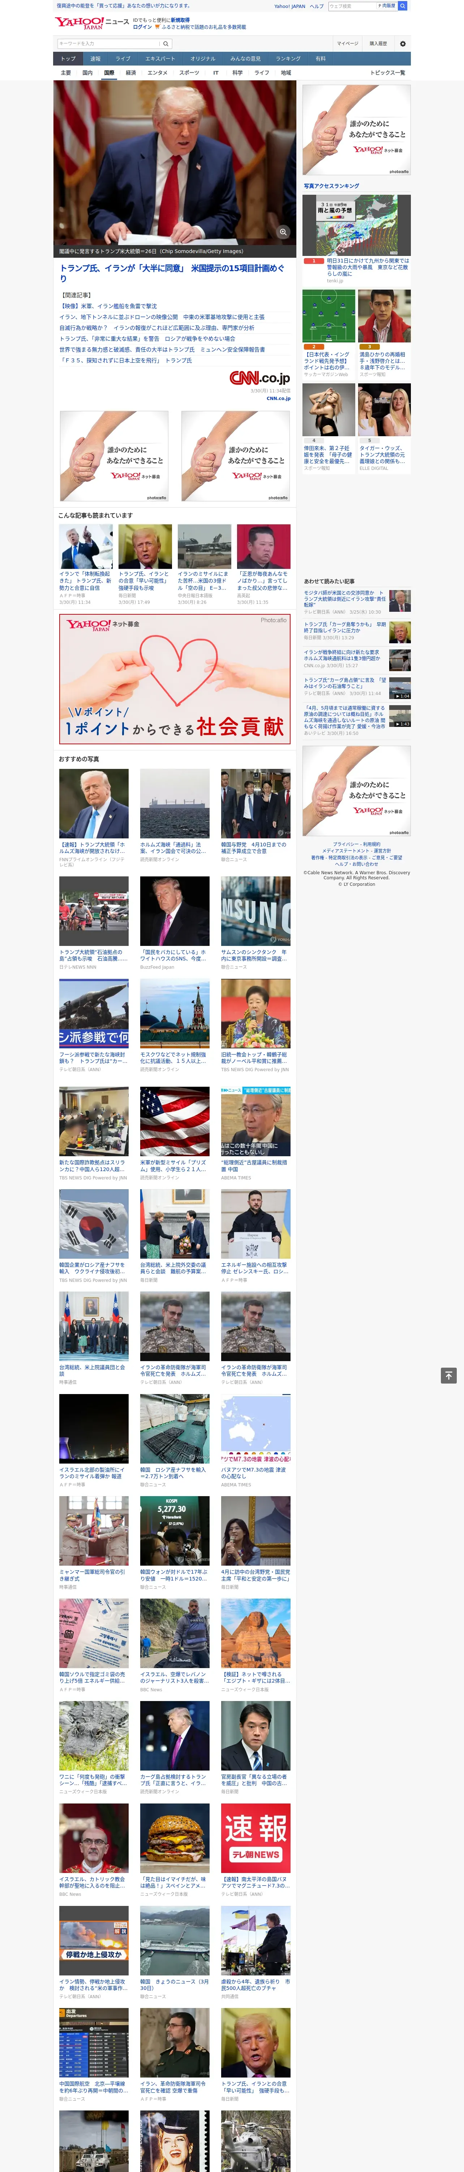Open the 1ポイントからできる社会貢献 banner
The width and height of the screenshot is (464, 2172).
pos(174,679)
